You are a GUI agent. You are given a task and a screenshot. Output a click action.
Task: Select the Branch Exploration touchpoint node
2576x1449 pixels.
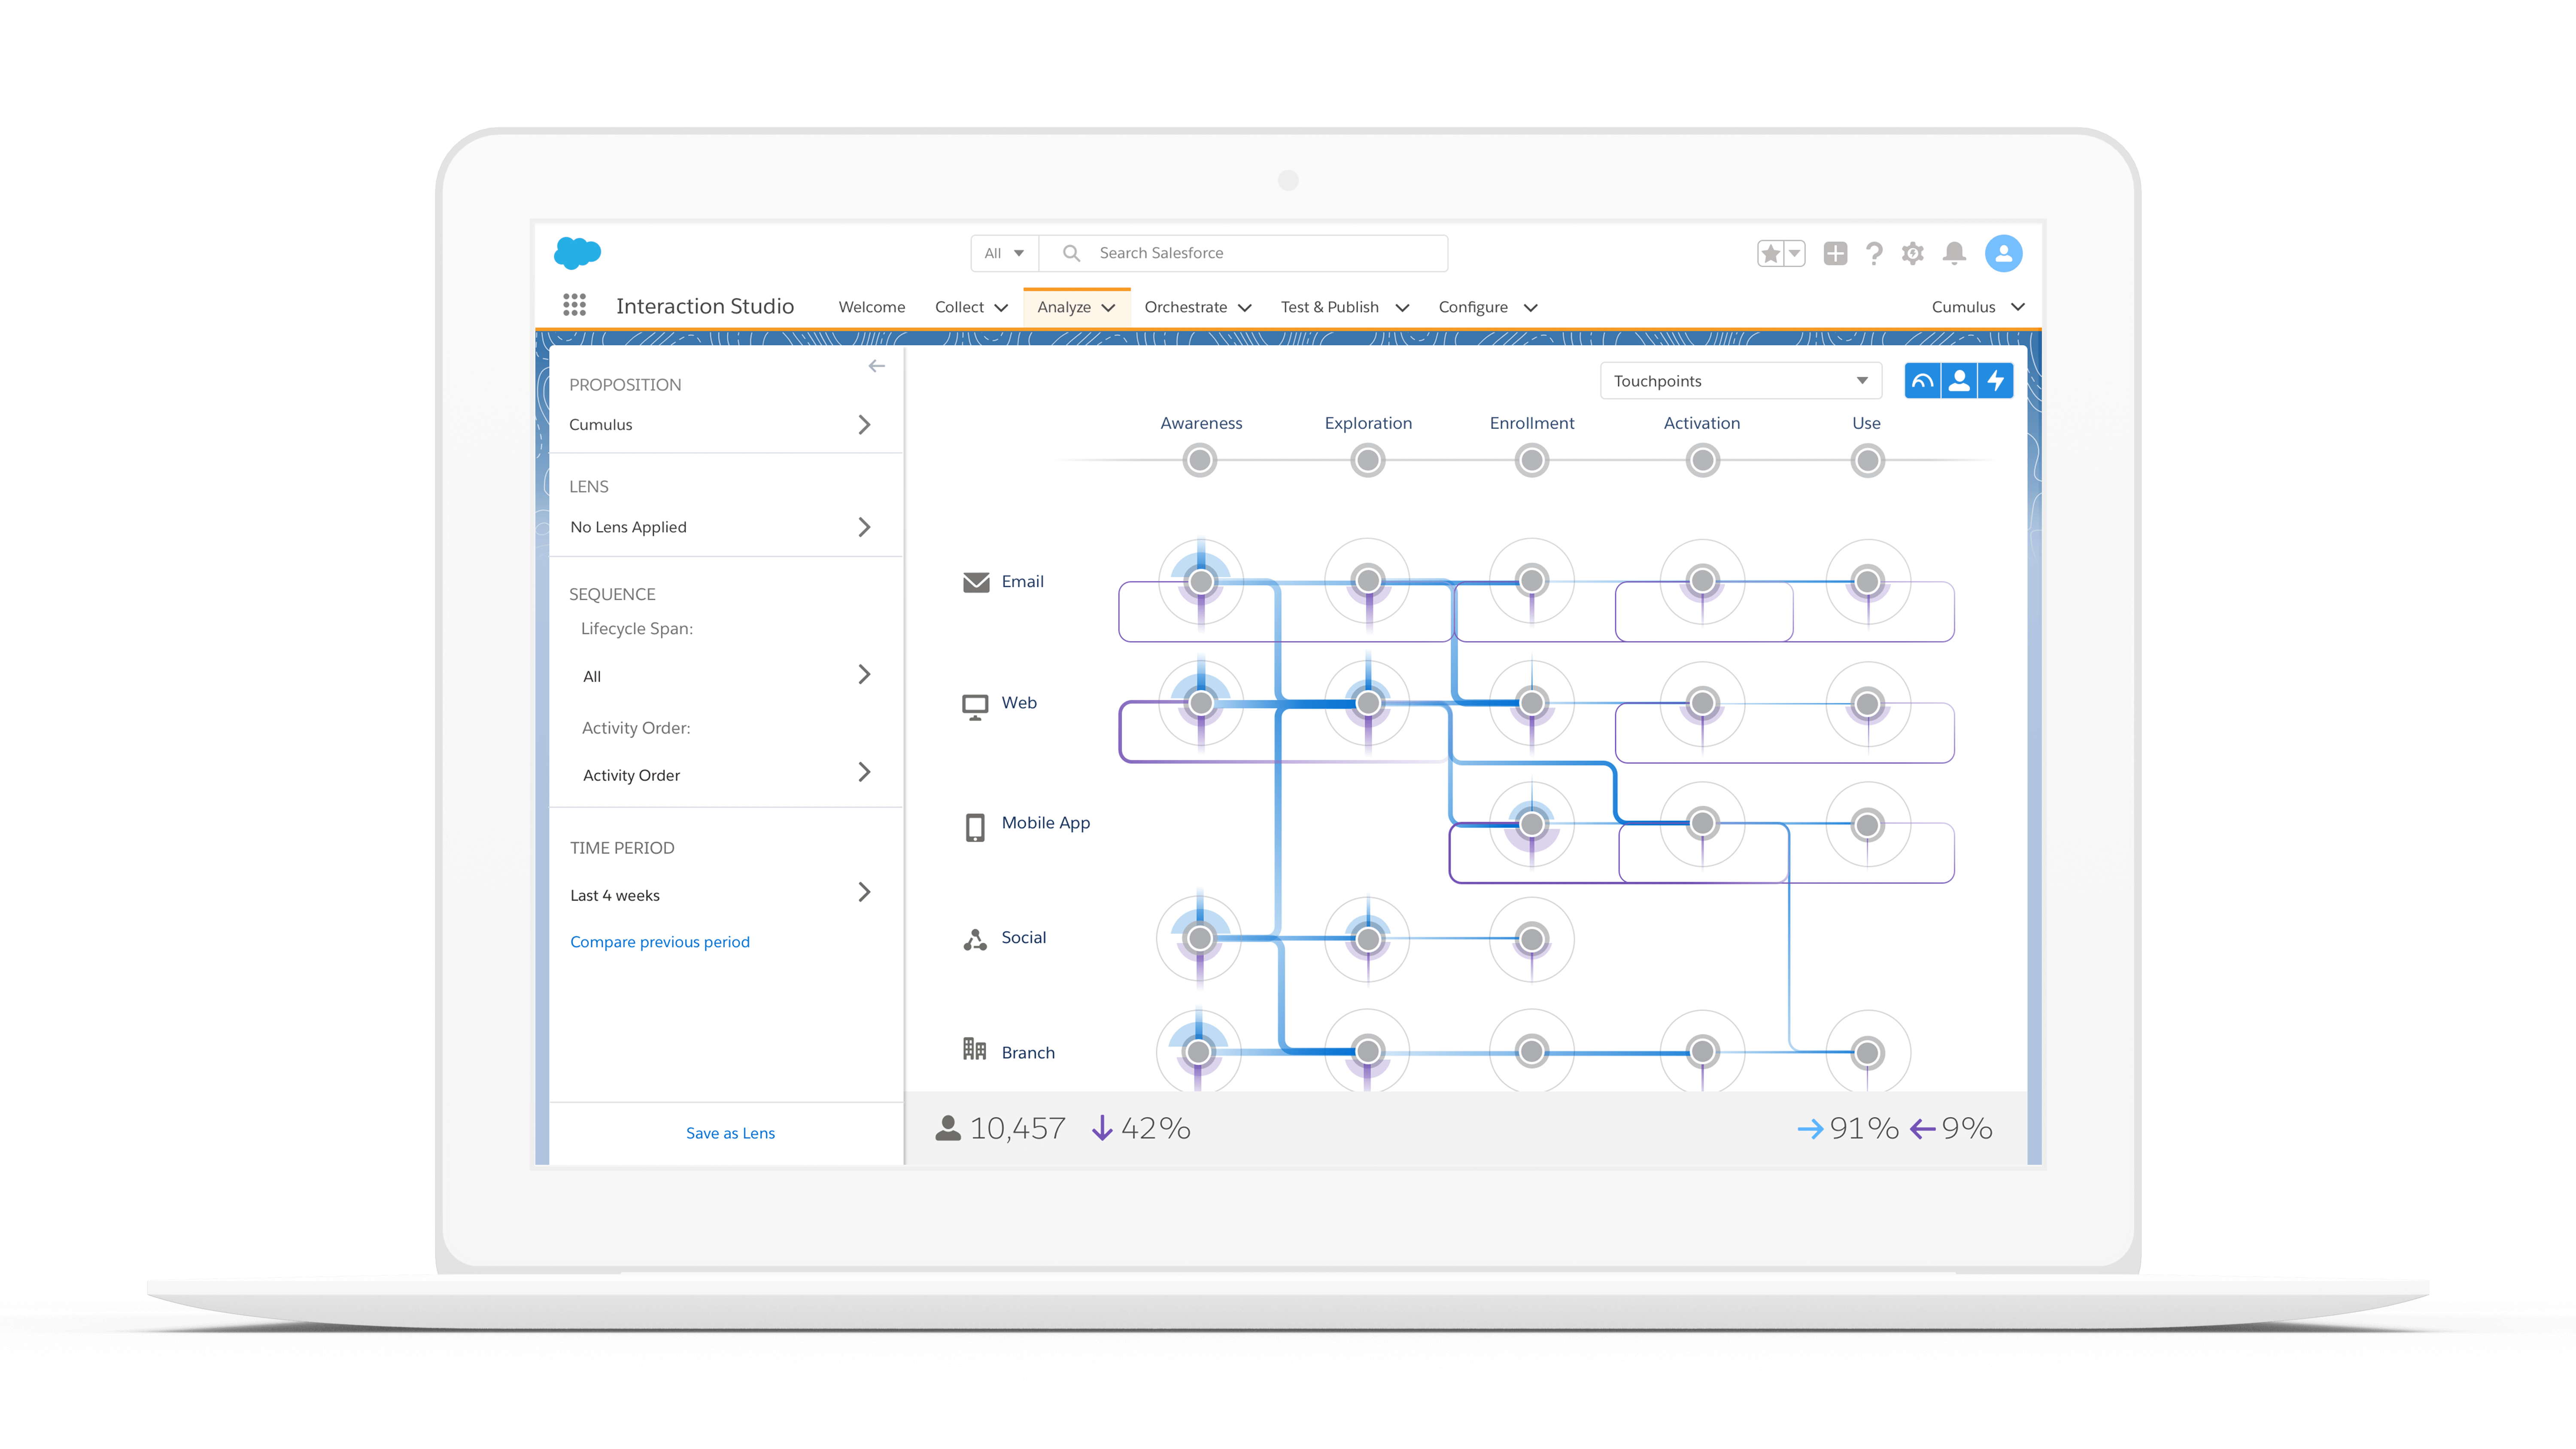point(1368,1051)
